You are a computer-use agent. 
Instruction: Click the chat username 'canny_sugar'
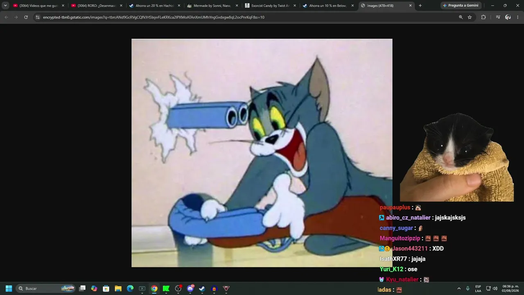click(x=396, y=228)
